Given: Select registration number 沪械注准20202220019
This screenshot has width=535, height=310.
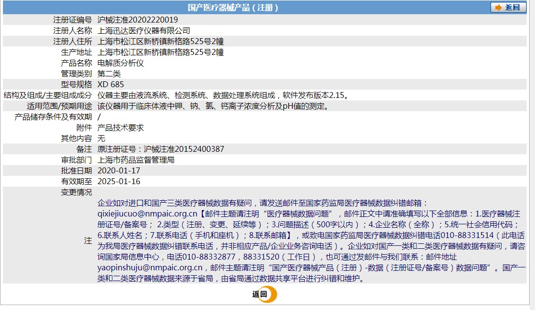Looking at the screenshot, I should pyautogui.click(x=138, y=20).
